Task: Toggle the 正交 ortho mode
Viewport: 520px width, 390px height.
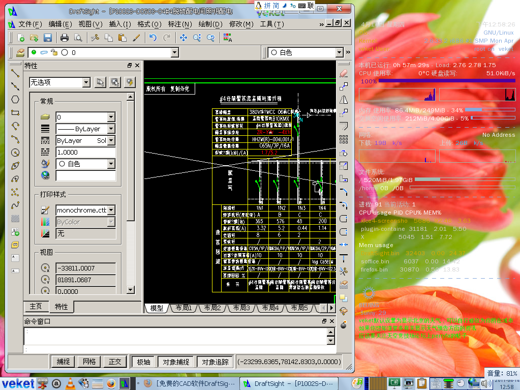Action: coord(115,362)
